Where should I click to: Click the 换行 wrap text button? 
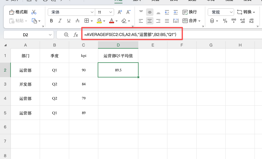click(x=189, y=12)
